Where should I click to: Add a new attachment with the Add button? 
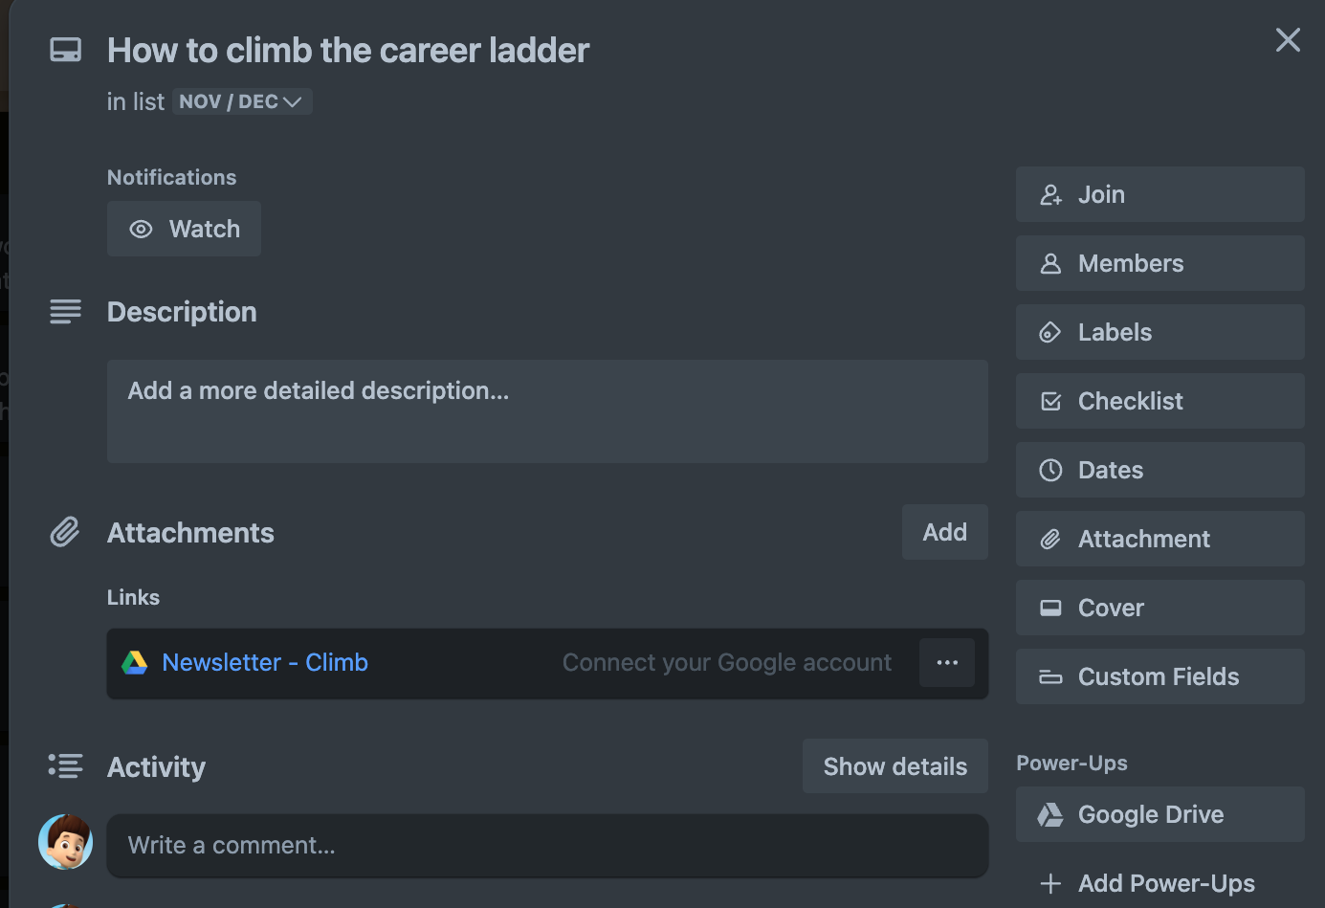pos(944,532)
